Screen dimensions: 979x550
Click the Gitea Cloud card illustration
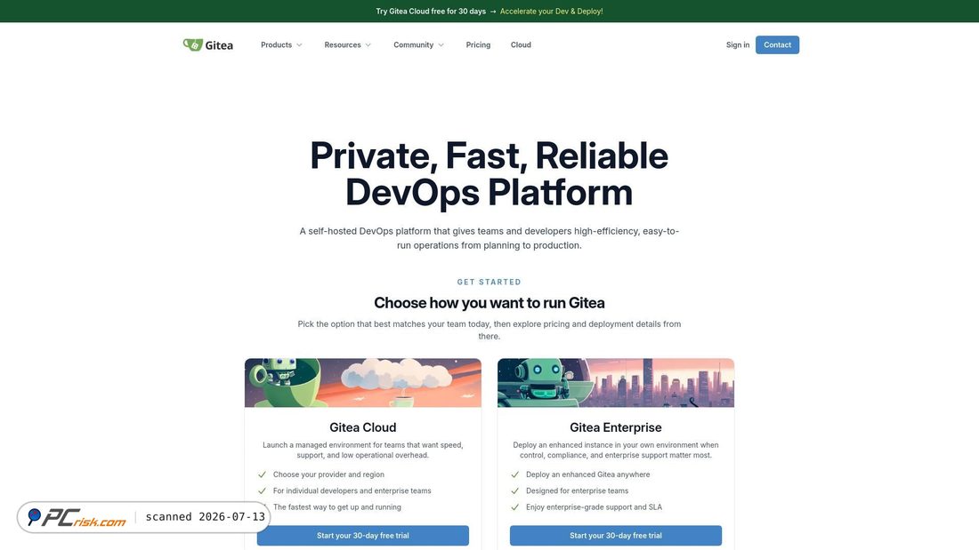coord(363,383)
